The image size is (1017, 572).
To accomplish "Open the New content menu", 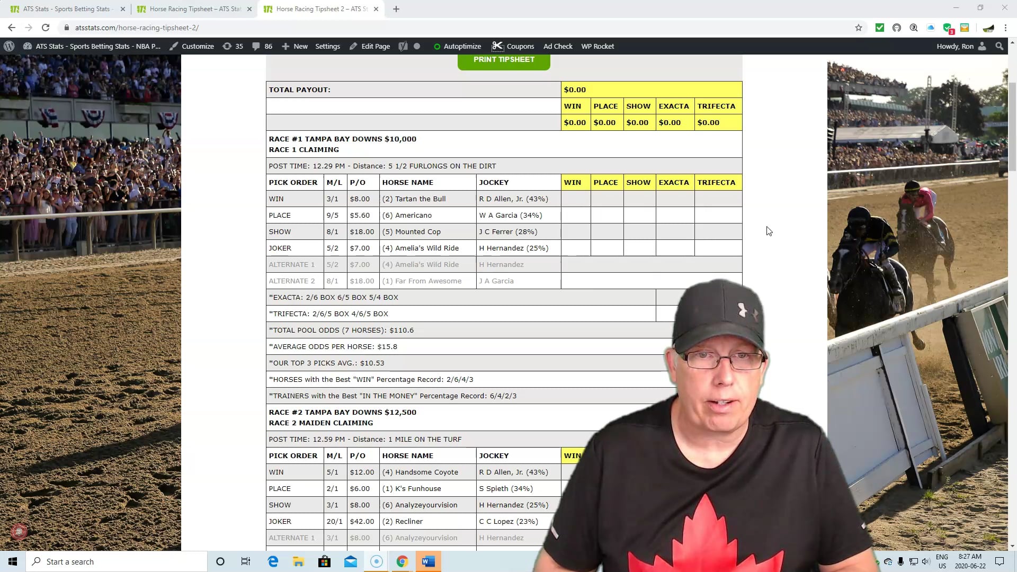I will (295, 46).
